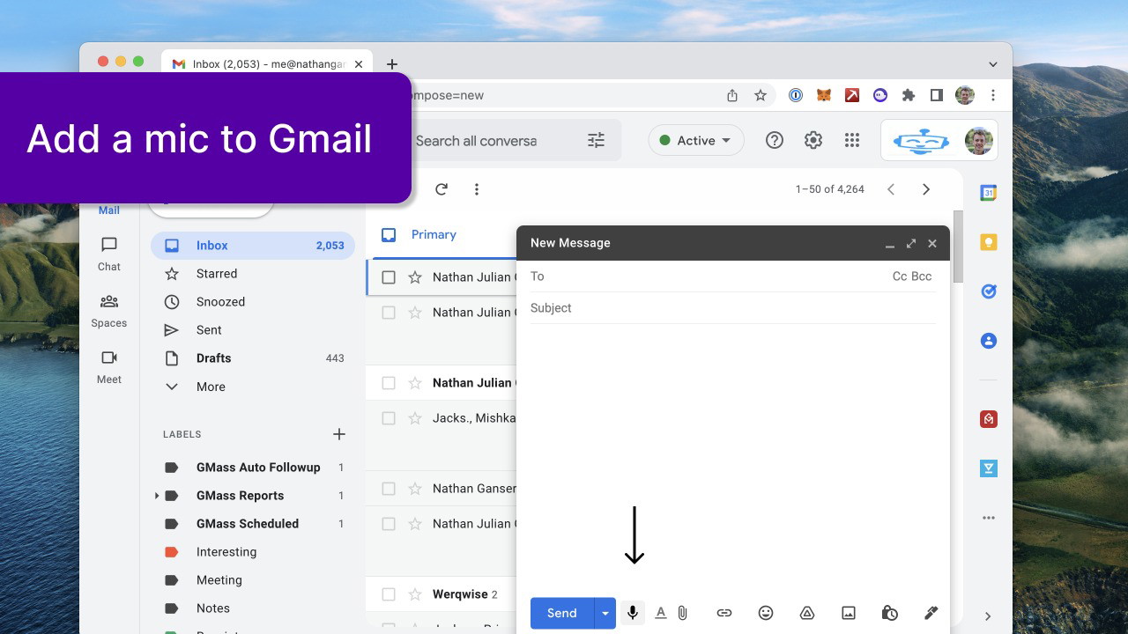Click the microphone dictation icon in compose toolbar
This screenshot has width=1128, height=634.
(x=632, y=613)
